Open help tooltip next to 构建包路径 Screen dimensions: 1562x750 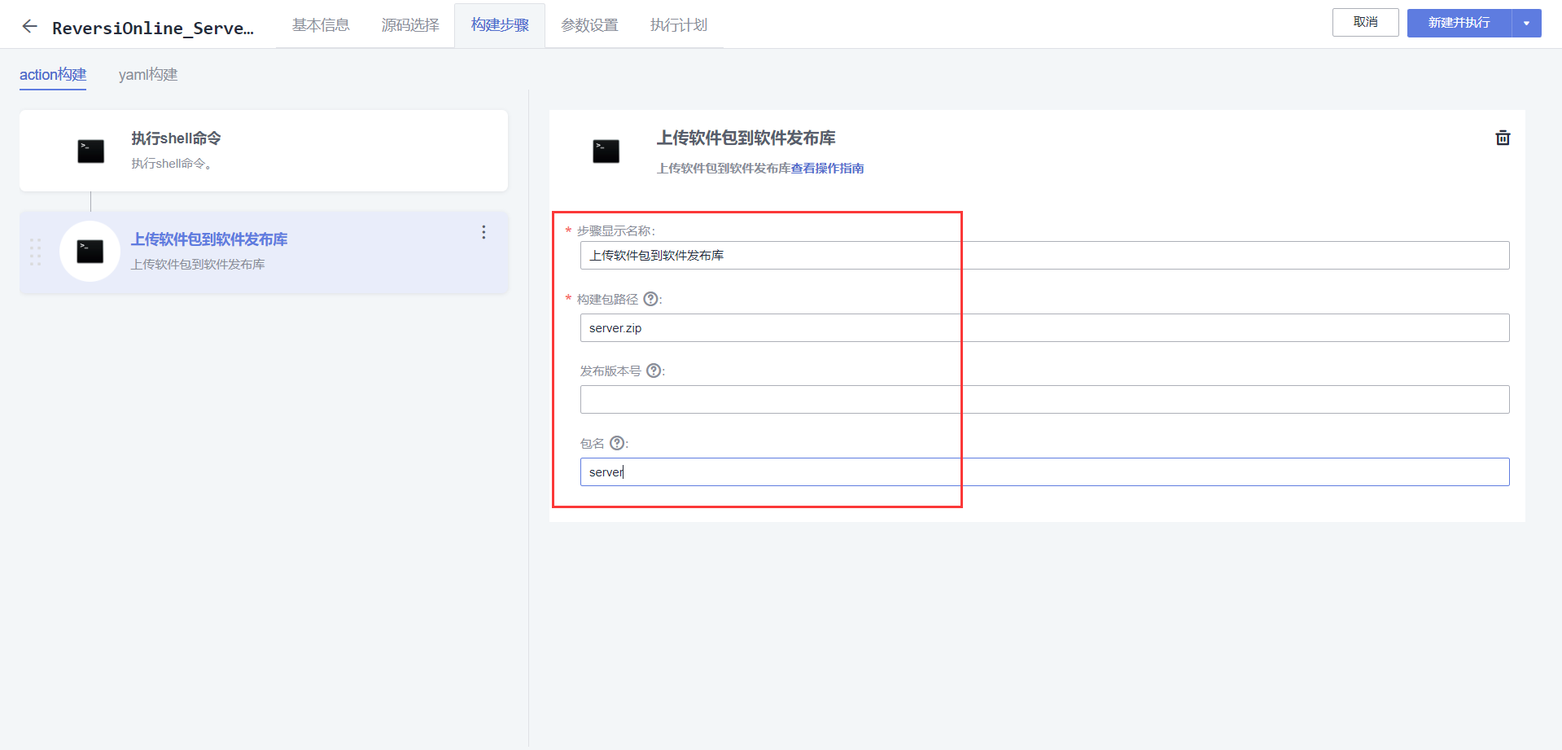(x=650, y=299)
